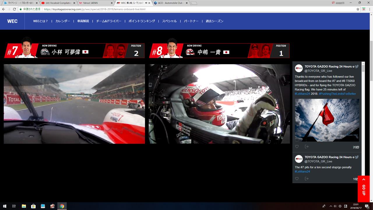Open the #LeMans24 hashtag in first tweet

[x=302, y=94]
